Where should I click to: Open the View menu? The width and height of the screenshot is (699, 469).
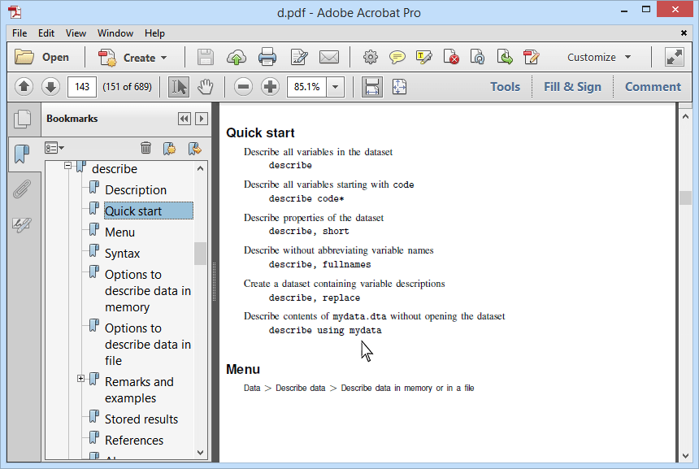[76, 33]
